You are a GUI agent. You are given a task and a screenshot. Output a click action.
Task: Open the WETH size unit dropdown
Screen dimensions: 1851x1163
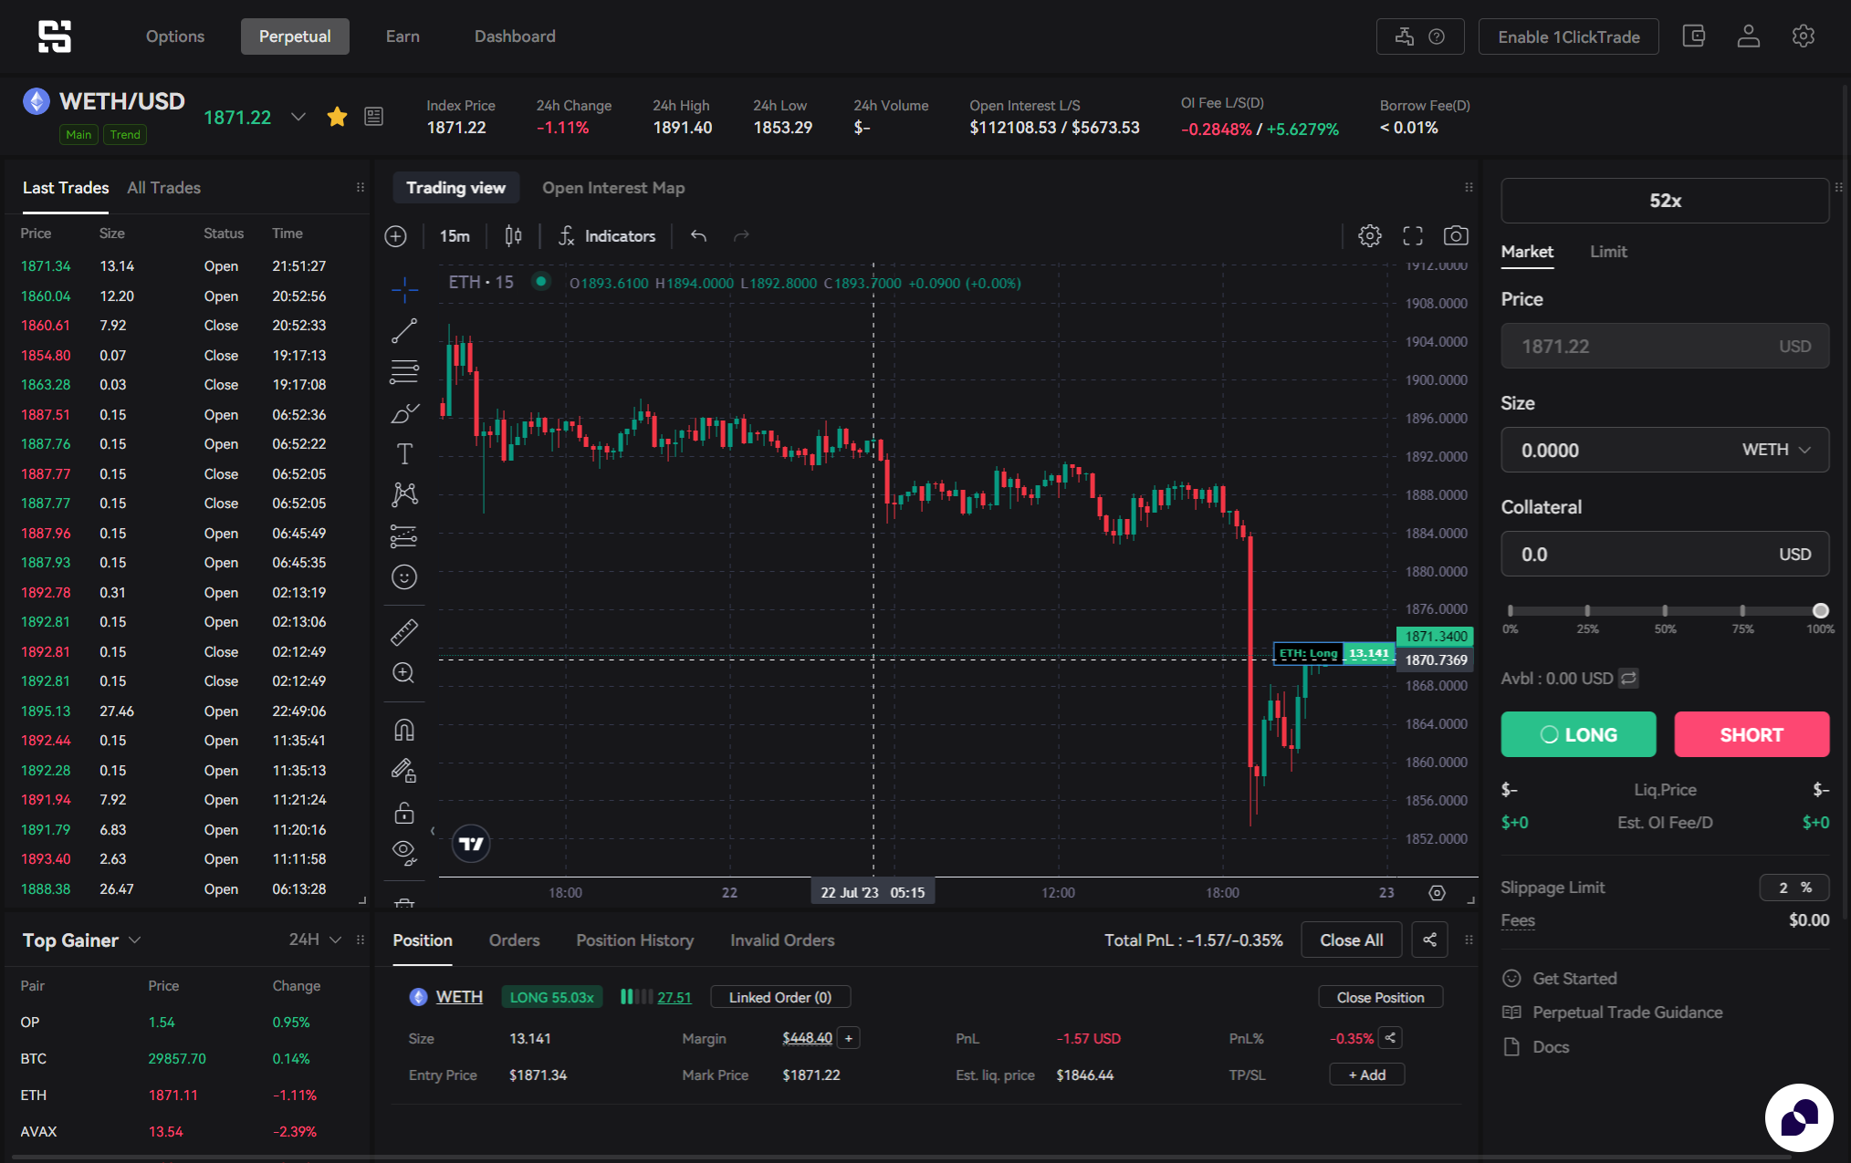coord(1775,450)
